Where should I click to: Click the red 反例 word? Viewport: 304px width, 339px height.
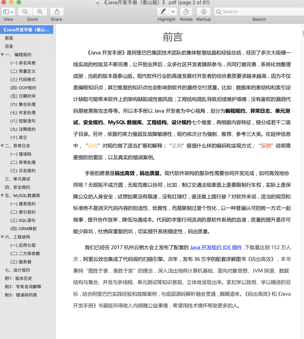click(x=266, y=146)
